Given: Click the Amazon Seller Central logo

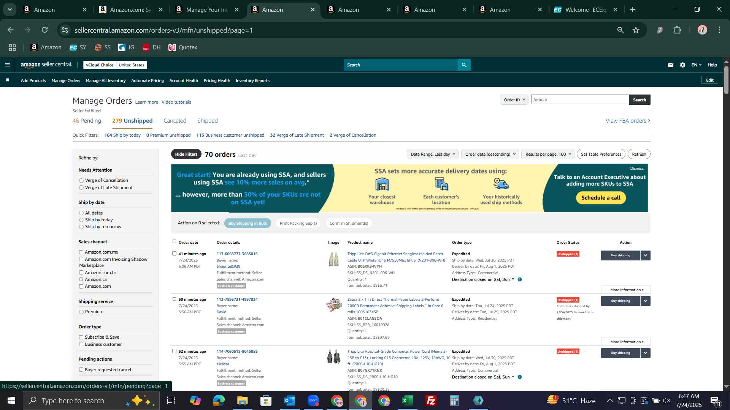Looking at the screenshot, I should tap(46, 65).
